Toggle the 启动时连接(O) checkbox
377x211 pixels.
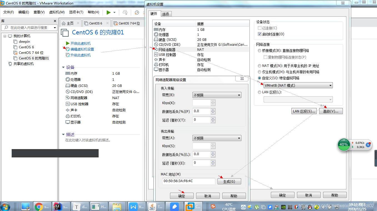[x=259, y=34]
